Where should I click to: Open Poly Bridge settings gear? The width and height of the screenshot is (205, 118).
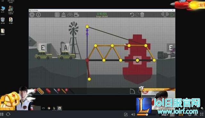click(32, 15)
